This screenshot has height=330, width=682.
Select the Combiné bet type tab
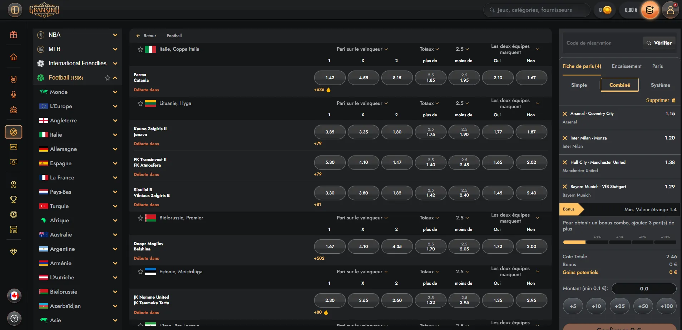(620, 85)
